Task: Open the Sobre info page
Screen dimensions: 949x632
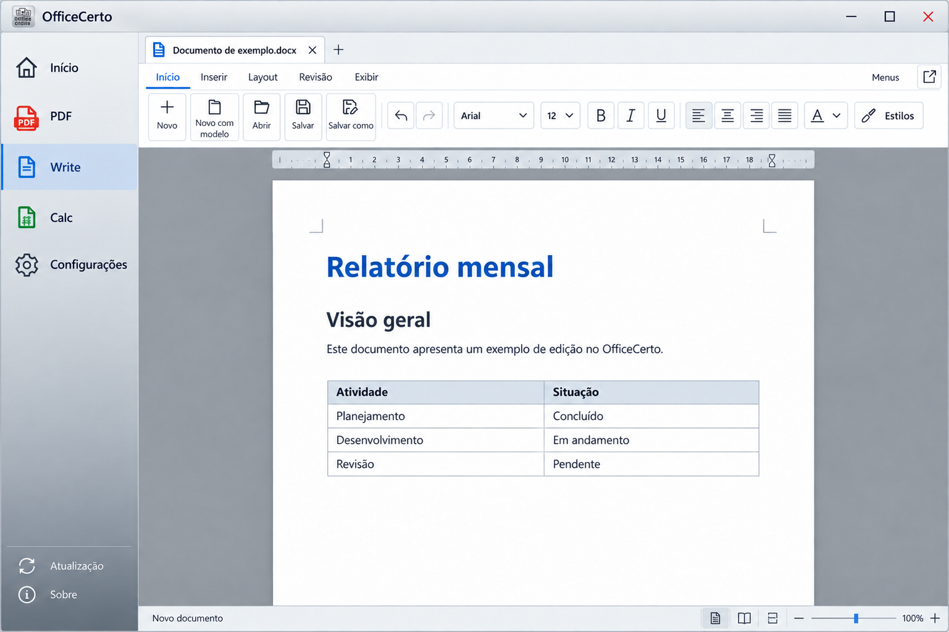Action: [69, 594]
